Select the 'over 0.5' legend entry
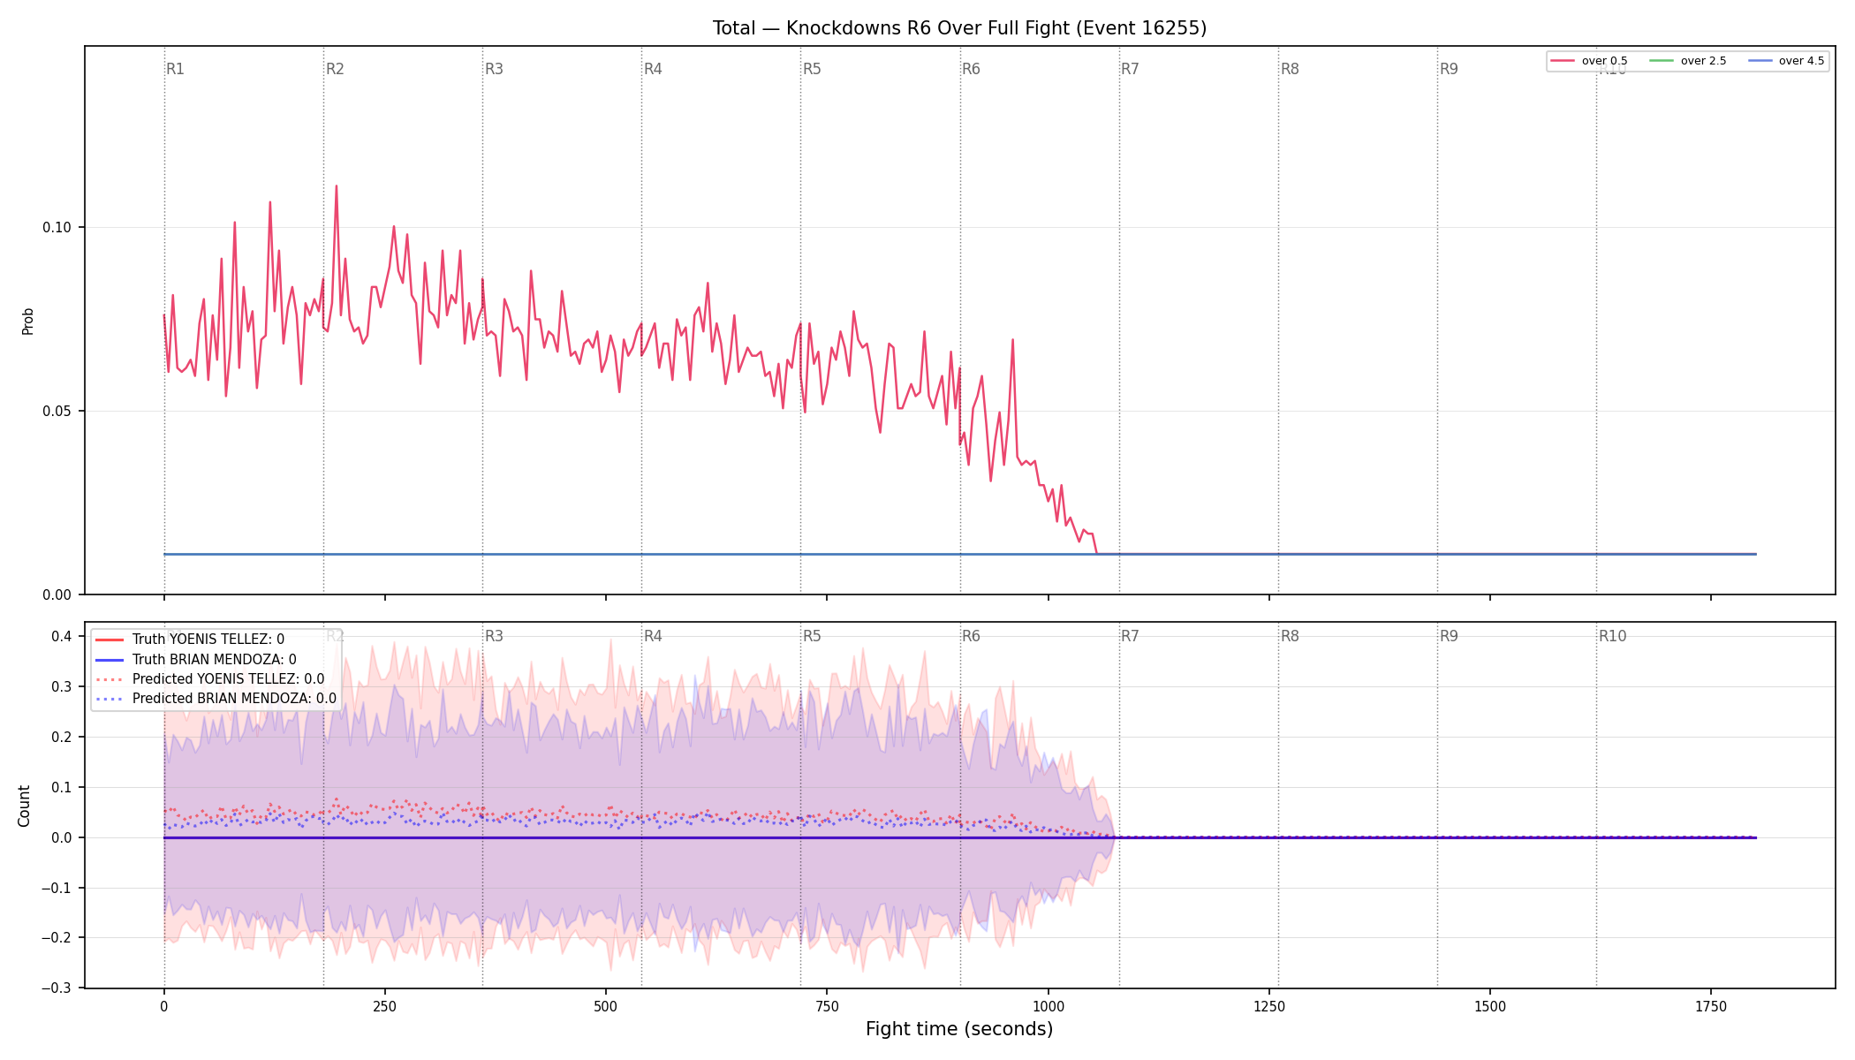Viewport: 1855px width, 1060px height. (x=1588, y=61)
